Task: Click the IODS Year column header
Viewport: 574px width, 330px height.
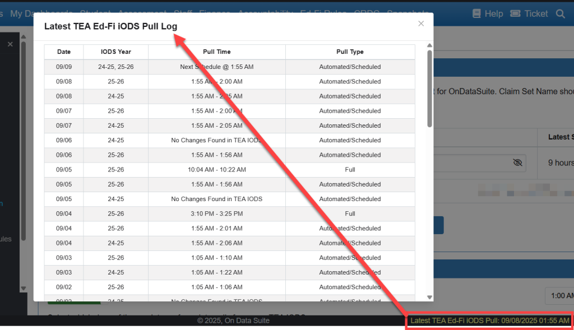Action: pos(115,52)
